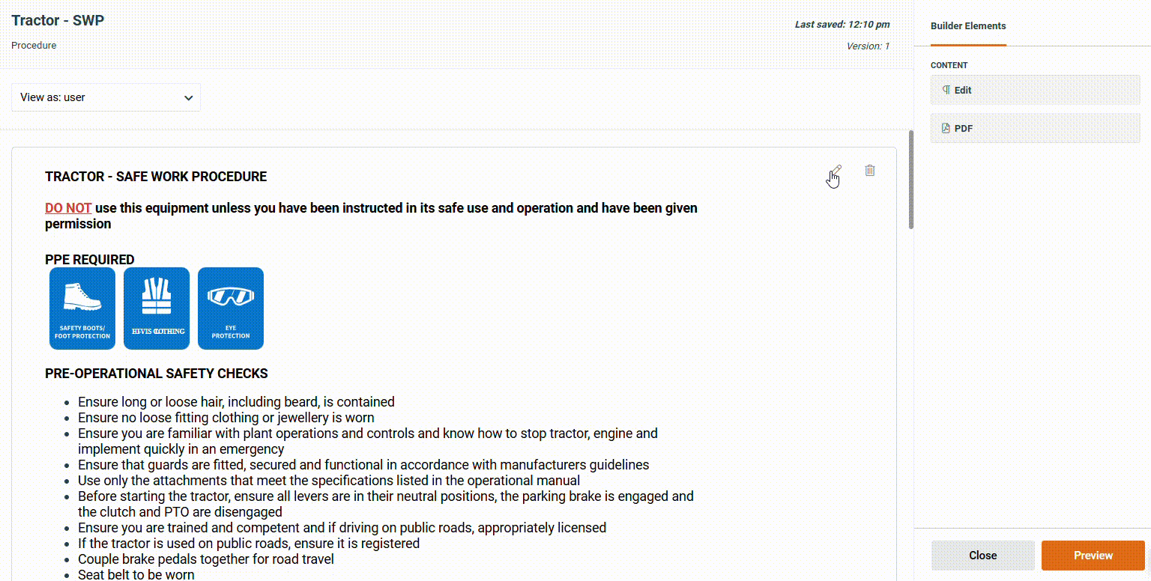Click the Hi-Vis Clothing PPE icon
The image size is (1151, 581).
coord(157,308)
